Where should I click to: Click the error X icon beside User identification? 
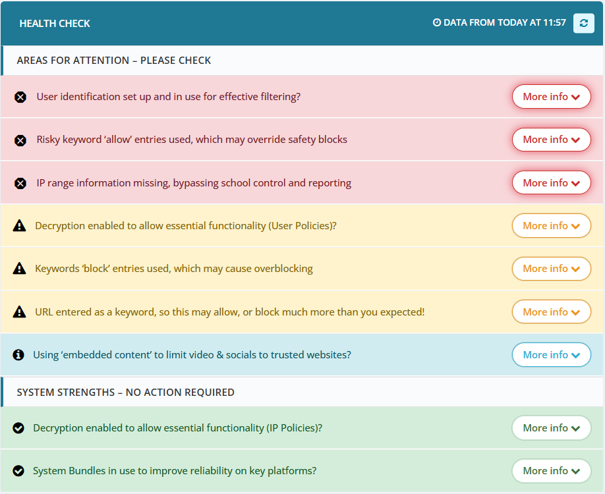tap(20, 97)
